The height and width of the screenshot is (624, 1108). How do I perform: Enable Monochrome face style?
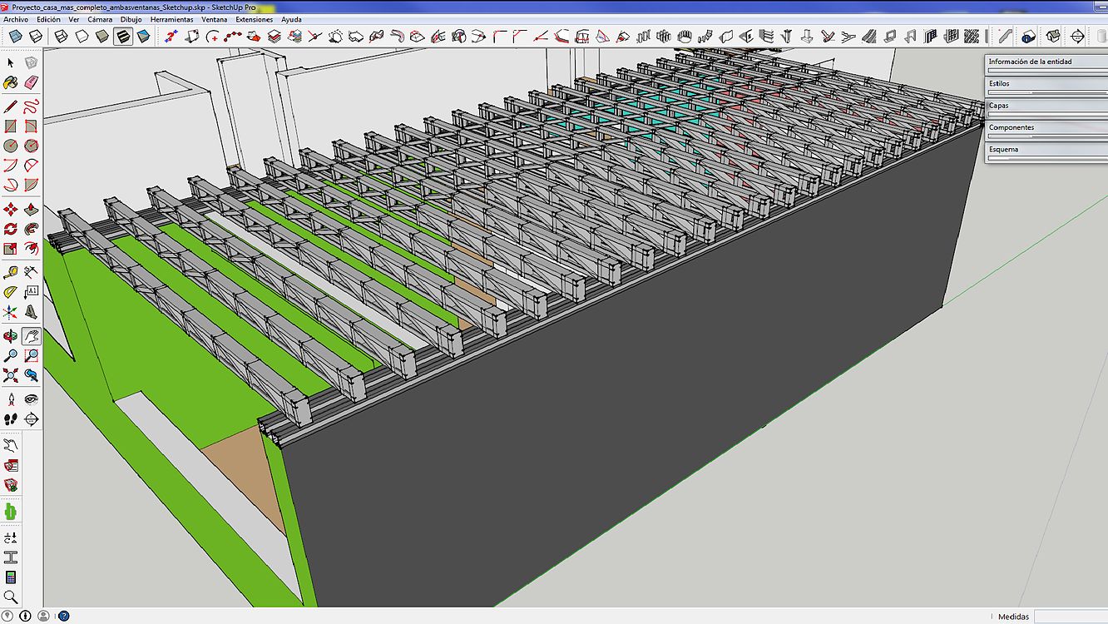point(144,37)
